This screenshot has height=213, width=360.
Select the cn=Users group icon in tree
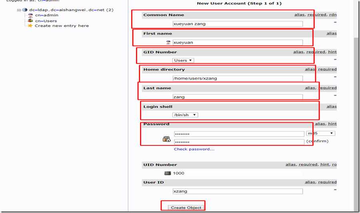(30, 21)
